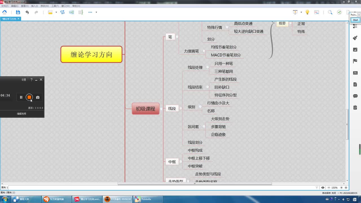Select the 初级课程 topic node
361x203 pixels.
pyautogui.click(x=146, y=109)
